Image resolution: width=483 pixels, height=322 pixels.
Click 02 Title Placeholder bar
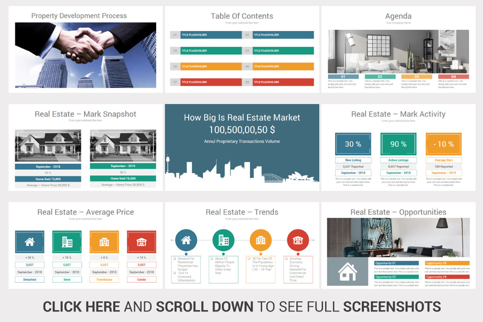pos(278,35)
